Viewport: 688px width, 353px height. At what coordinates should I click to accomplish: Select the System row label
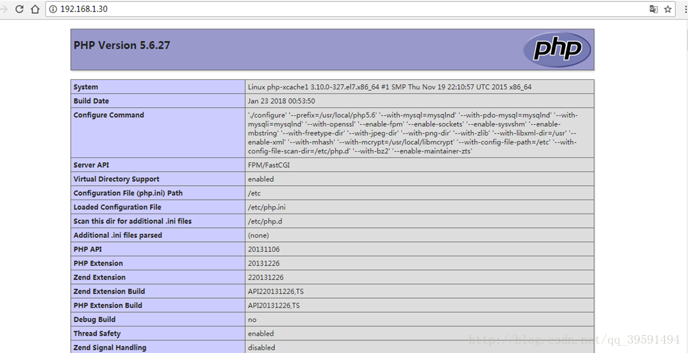point(86,87)
